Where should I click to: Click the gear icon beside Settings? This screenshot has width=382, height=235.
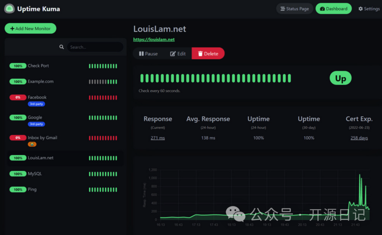(x=360, y=9)
